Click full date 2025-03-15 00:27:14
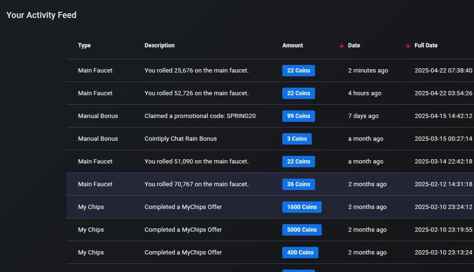474x272 pixels. click(x=444, y=138)
